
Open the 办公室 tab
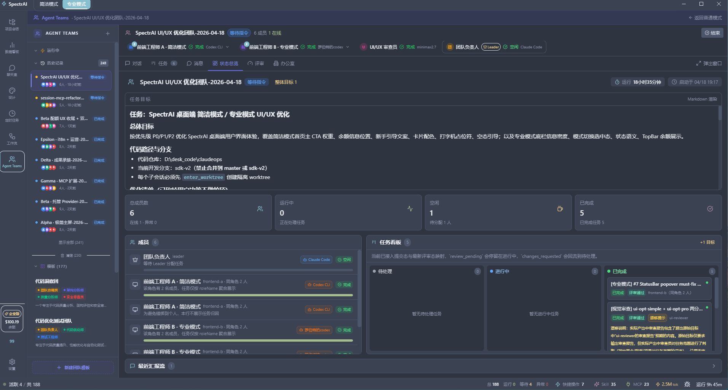pos(284,64)
